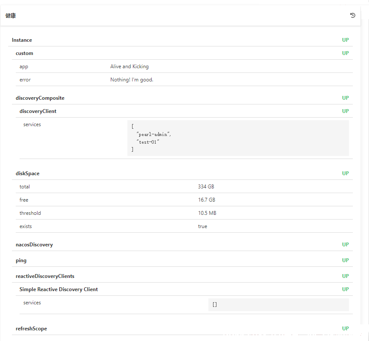The image size is (369, 341).
Task: Click the UP status beside diskSpace
Action: [x=345, y=173]
